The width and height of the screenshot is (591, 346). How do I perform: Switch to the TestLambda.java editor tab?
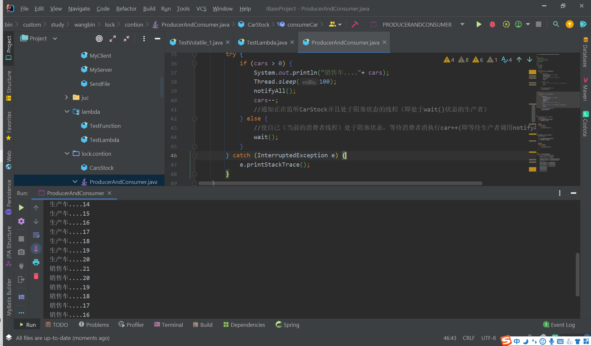tap(266, 42)
